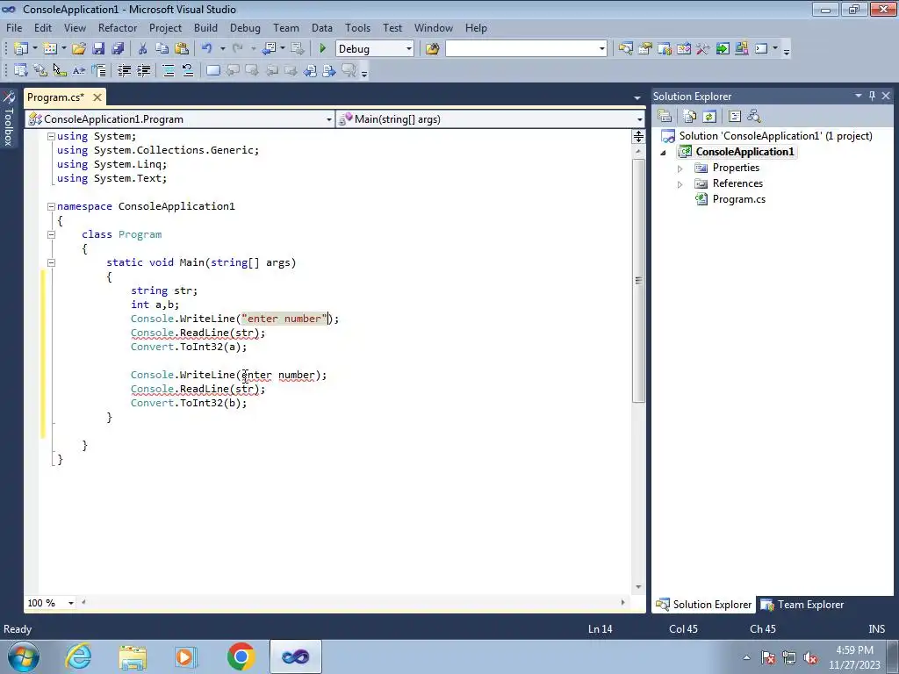The height and width of the screenshot is (674, 899).
Task: Open the Properties Window toolbar icon
Action: click(645, 49)
